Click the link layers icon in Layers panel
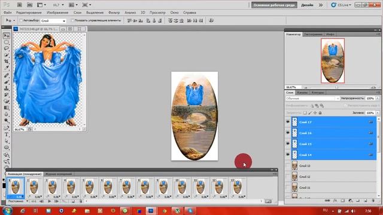This screenshot has width=383, height=215. tap(327, 201)
